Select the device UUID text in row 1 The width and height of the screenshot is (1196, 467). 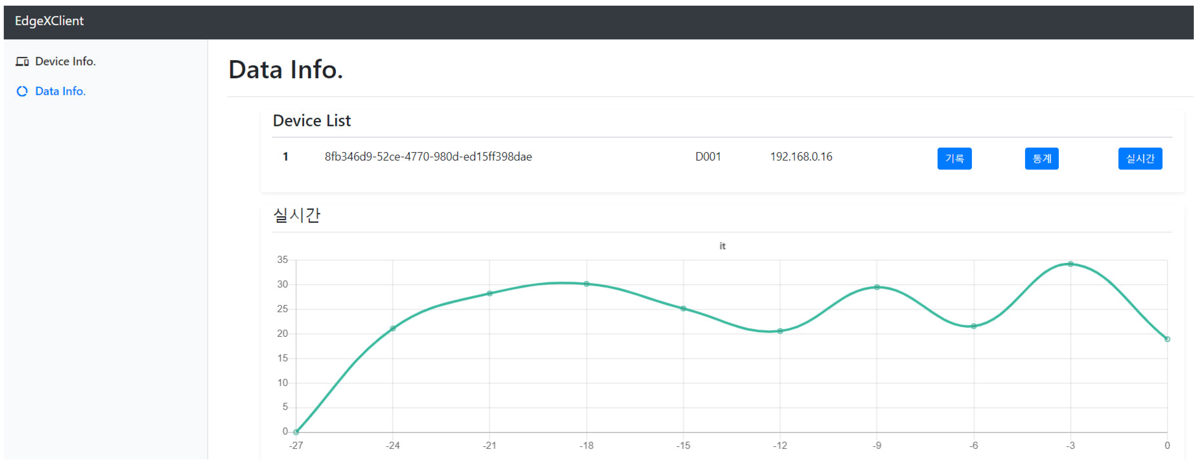428,157
